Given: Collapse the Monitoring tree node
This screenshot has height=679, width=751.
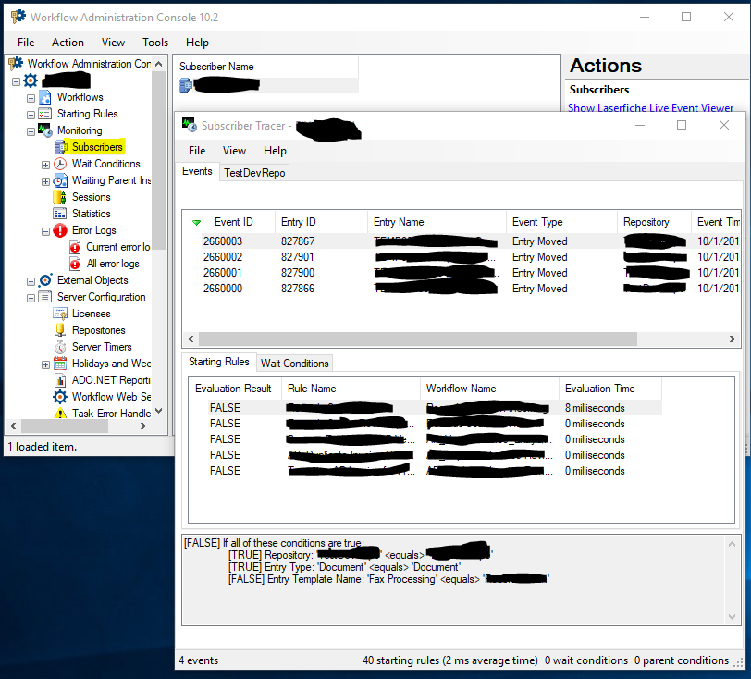Looking at the screenshot, I should (31, 131).
